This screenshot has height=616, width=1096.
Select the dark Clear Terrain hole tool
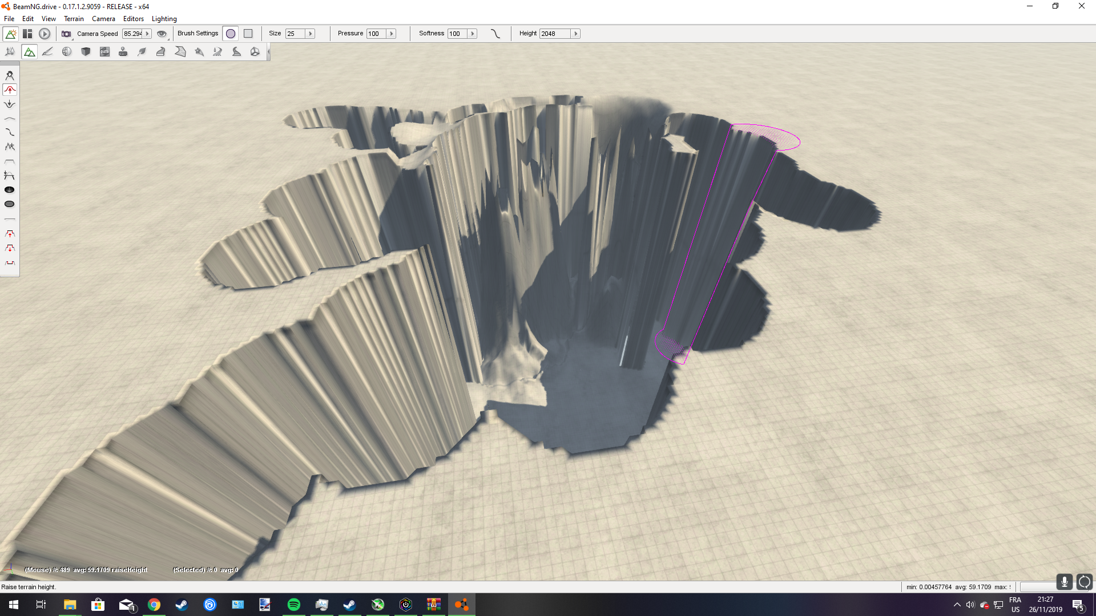[x=10, y=190]
